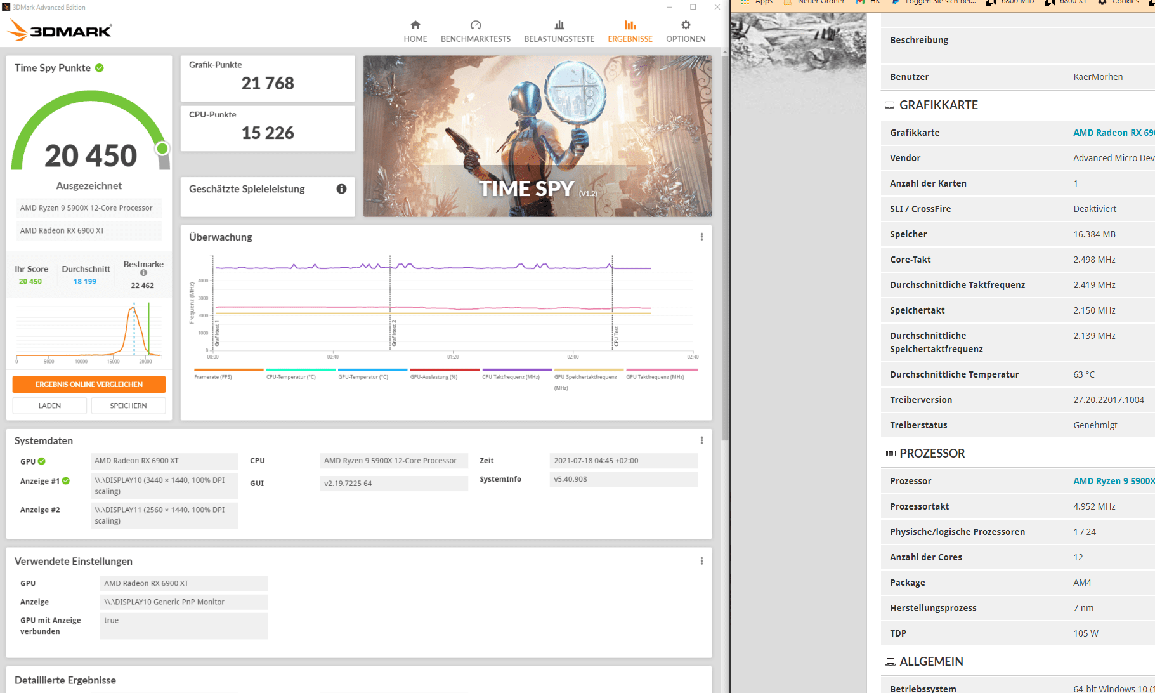Open the Neuer Ordner bookmark folder
Image resolution: width=1155 pixels, height=693 pixels.
(x=814, y=2)
